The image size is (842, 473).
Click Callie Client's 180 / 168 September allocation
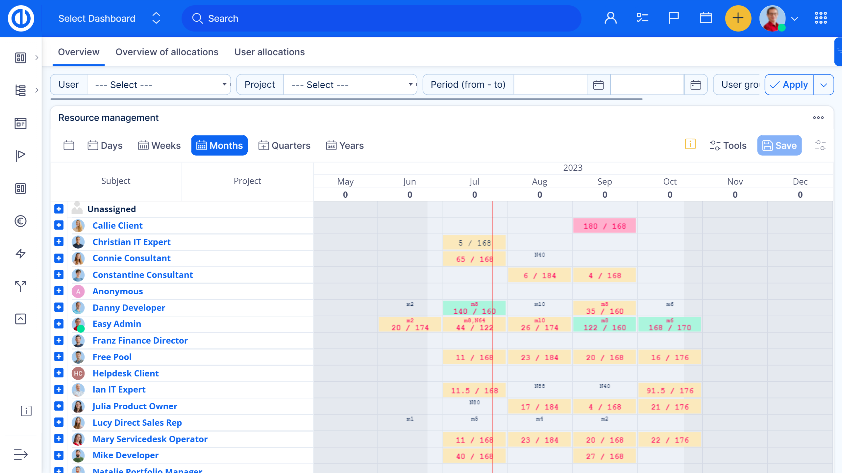coord(604,226)
